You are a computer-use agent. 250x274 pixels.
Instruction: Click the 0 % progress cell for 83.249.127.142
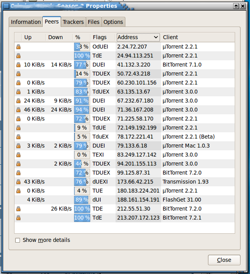82,155
